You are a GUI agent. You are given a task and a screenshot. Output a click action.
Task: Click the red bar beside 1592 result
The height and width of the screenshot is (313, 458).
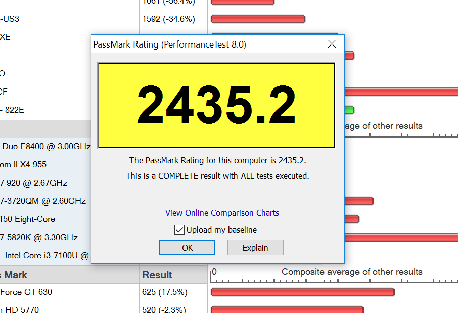(x=258, y=19)
